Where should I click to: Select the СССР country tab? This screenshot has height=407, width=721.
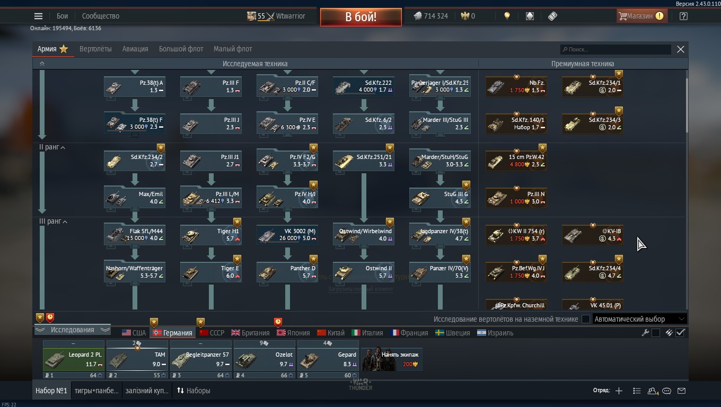(x=212, y=333)
